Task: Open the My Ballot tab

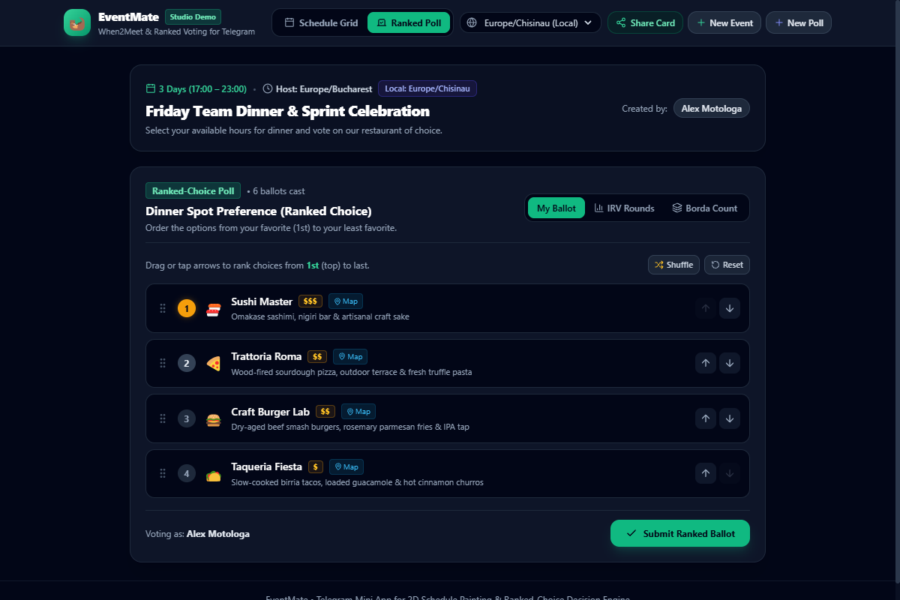Action: coord(556,208)
